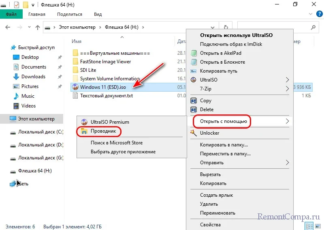Click the Быстрый доступ star icon
Viewport: 324px width, 230px height.
tap(13, 47)
